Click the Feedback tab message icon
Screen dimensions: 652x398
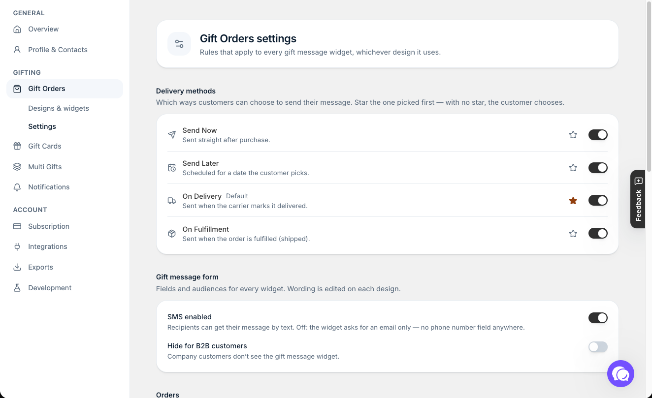638,181
